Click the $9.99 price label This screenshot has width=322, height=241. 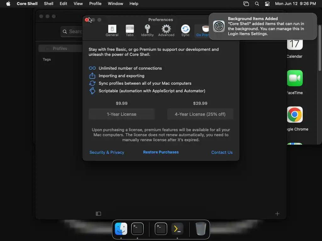(122, 103)
